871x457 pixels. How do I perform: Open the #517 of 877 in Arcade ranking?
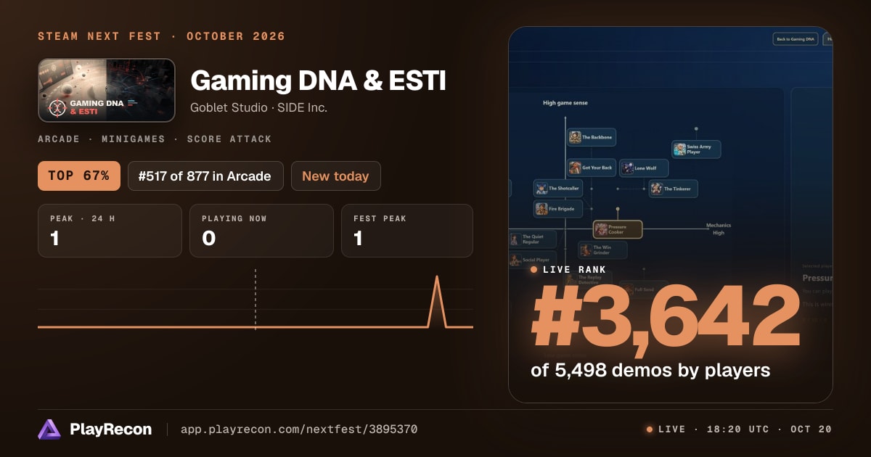[x=205, y=176]
